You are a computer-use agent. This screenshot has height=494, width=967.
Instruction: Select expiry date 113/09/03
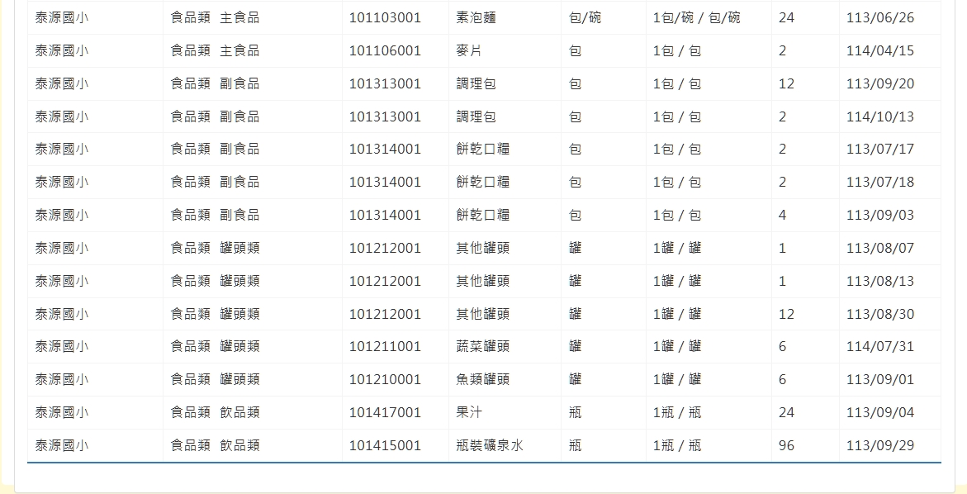880,216
